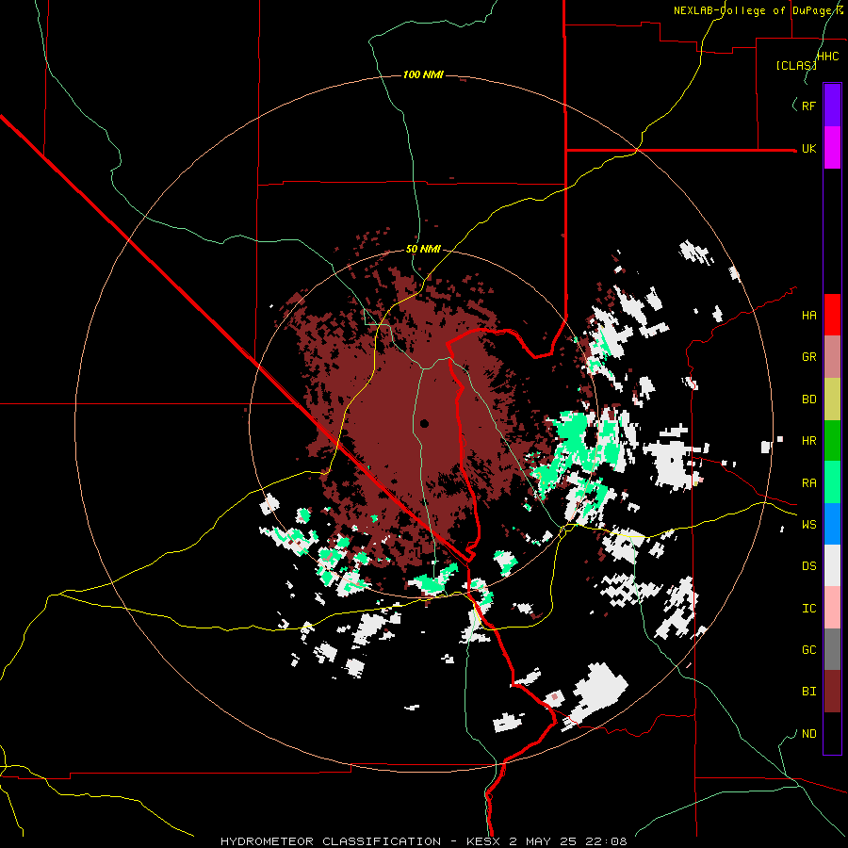Click the purple RF color swatch in legend
The image size is (848, 848).
(x=832, y=106)
